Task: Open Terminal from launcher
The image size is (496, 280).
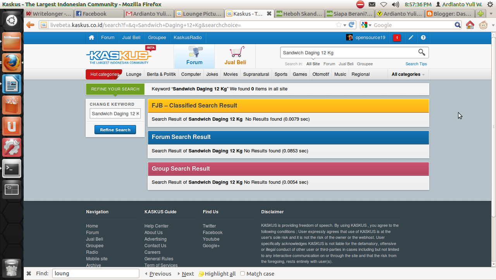Action: pos(12,168)
